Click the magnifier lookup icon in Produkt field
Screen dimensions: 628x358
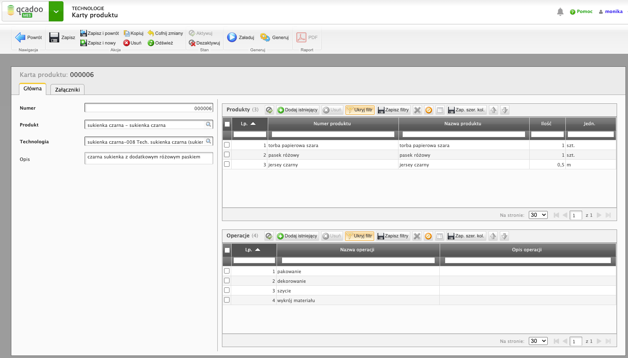coord(208,124)
